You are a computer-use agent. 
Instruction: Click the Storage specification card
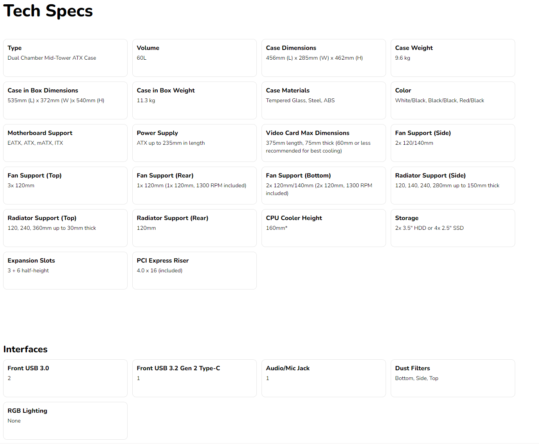pyautogui.click(x=453, y=228)
